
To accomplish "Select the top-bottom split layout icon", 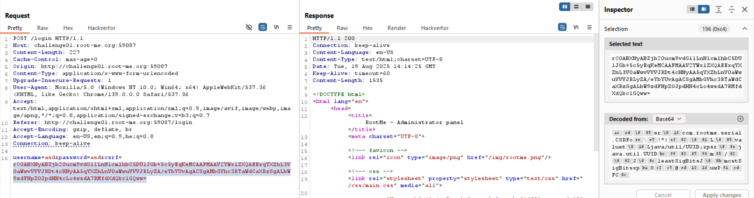I will [x=576, y=6].
